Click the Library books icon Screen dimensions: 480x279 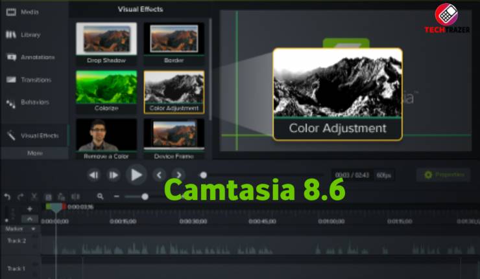tap(11, 35)
